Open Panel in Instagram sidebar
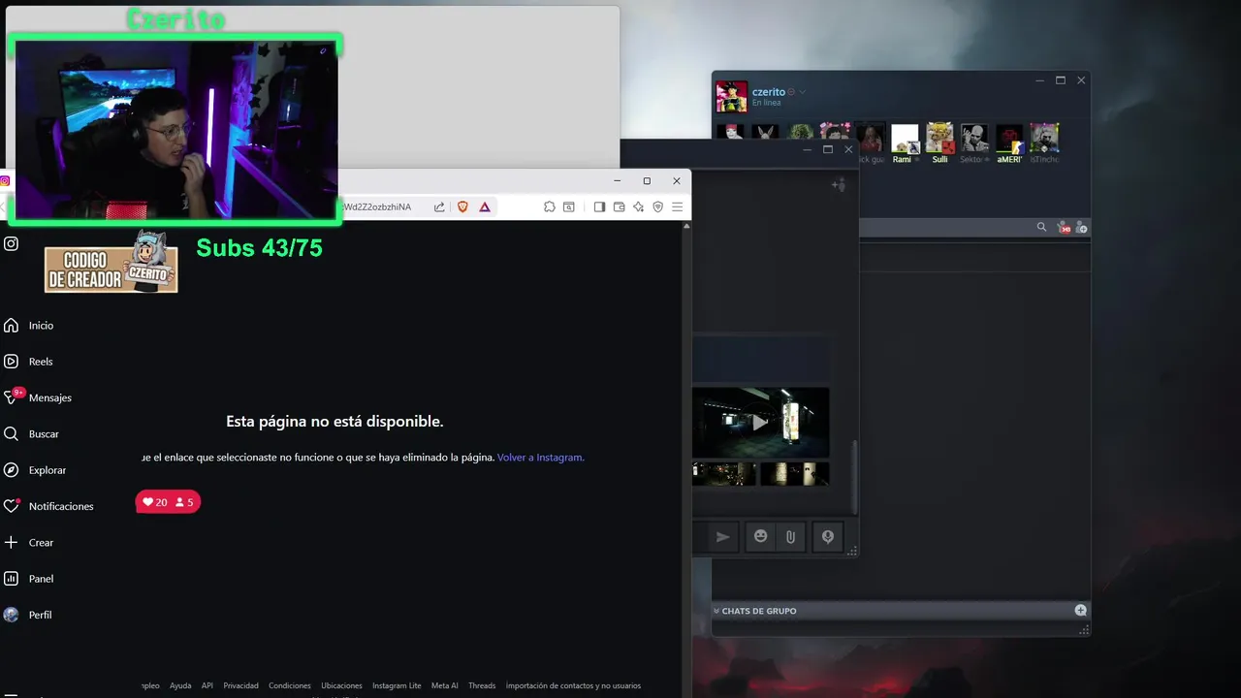1241x698 pixels. (29, 579)
